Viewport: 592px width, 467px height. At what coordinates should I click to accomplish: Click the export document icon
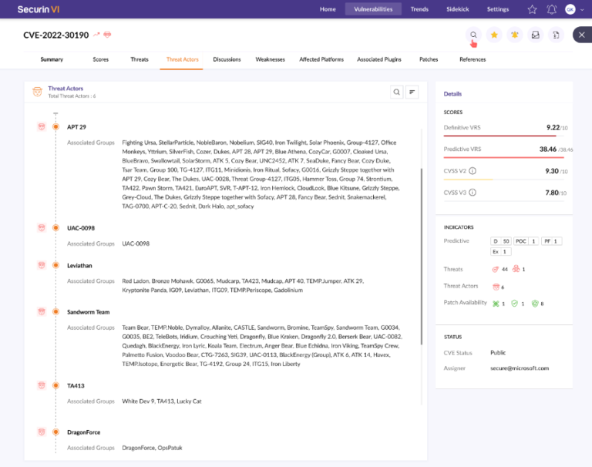click(556, 35)
